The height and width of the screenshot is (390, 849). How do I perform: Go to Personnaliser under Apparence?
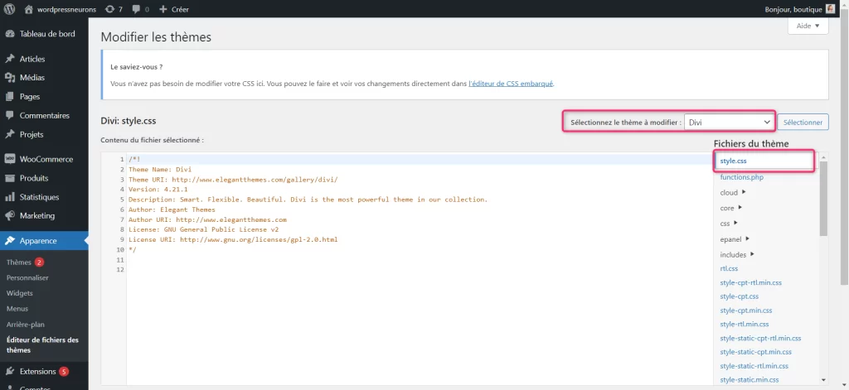coord(27,277)
